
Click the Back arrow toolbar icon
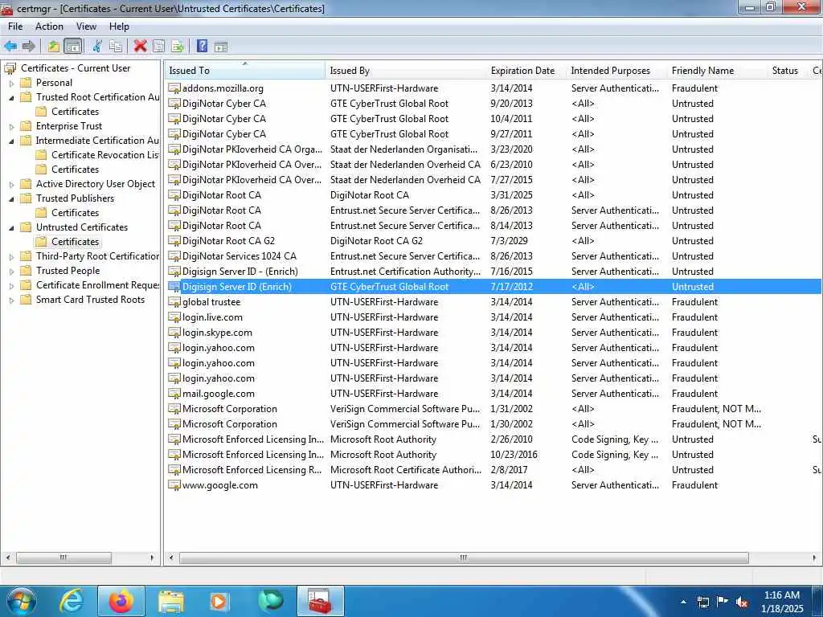click(10, 46)
